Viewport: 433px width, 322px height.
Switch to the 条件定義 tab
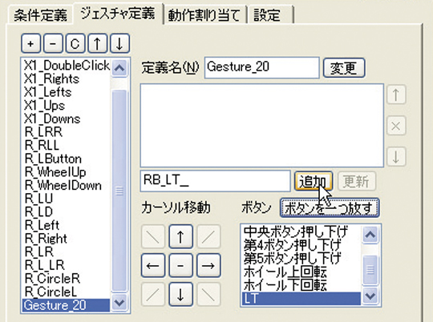pyautogui.click(x=41, y=15)
